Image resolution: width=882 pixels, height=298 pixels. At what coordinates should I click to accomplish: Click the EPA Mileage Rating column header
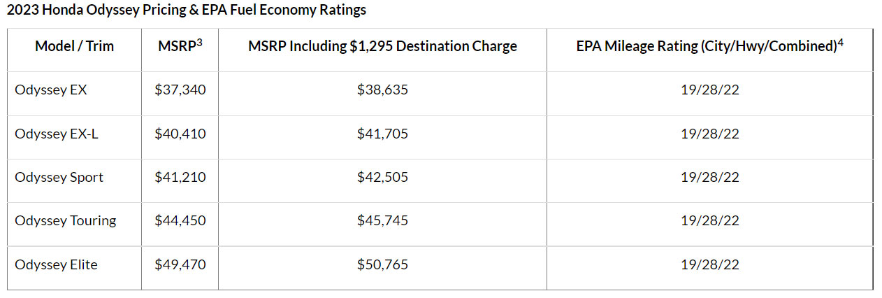pyautogui.click(x=709, y=46)
